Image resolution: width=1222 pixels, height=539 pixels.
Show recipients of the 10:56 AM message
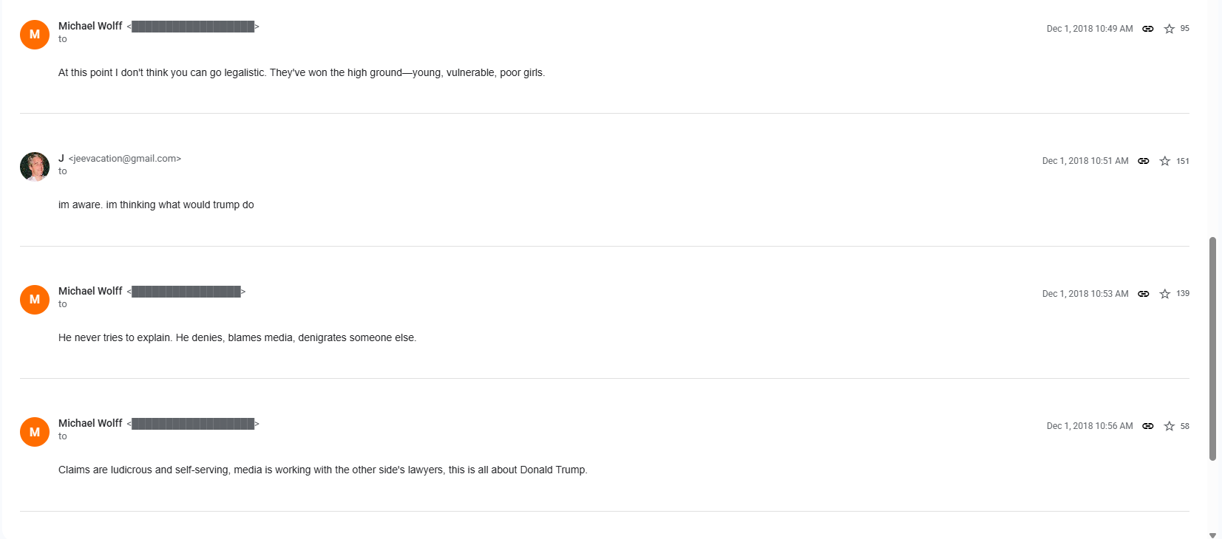tap(63, 436)
